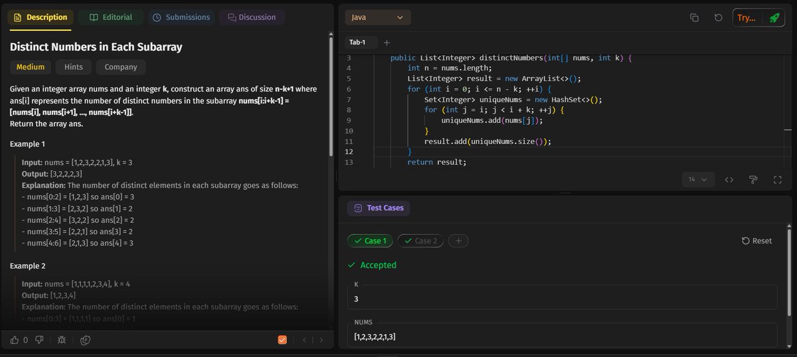The height and width of the screenshot is (357, 797).
Task: Toggle the orange solved checkbox
Action: (282, 340)
